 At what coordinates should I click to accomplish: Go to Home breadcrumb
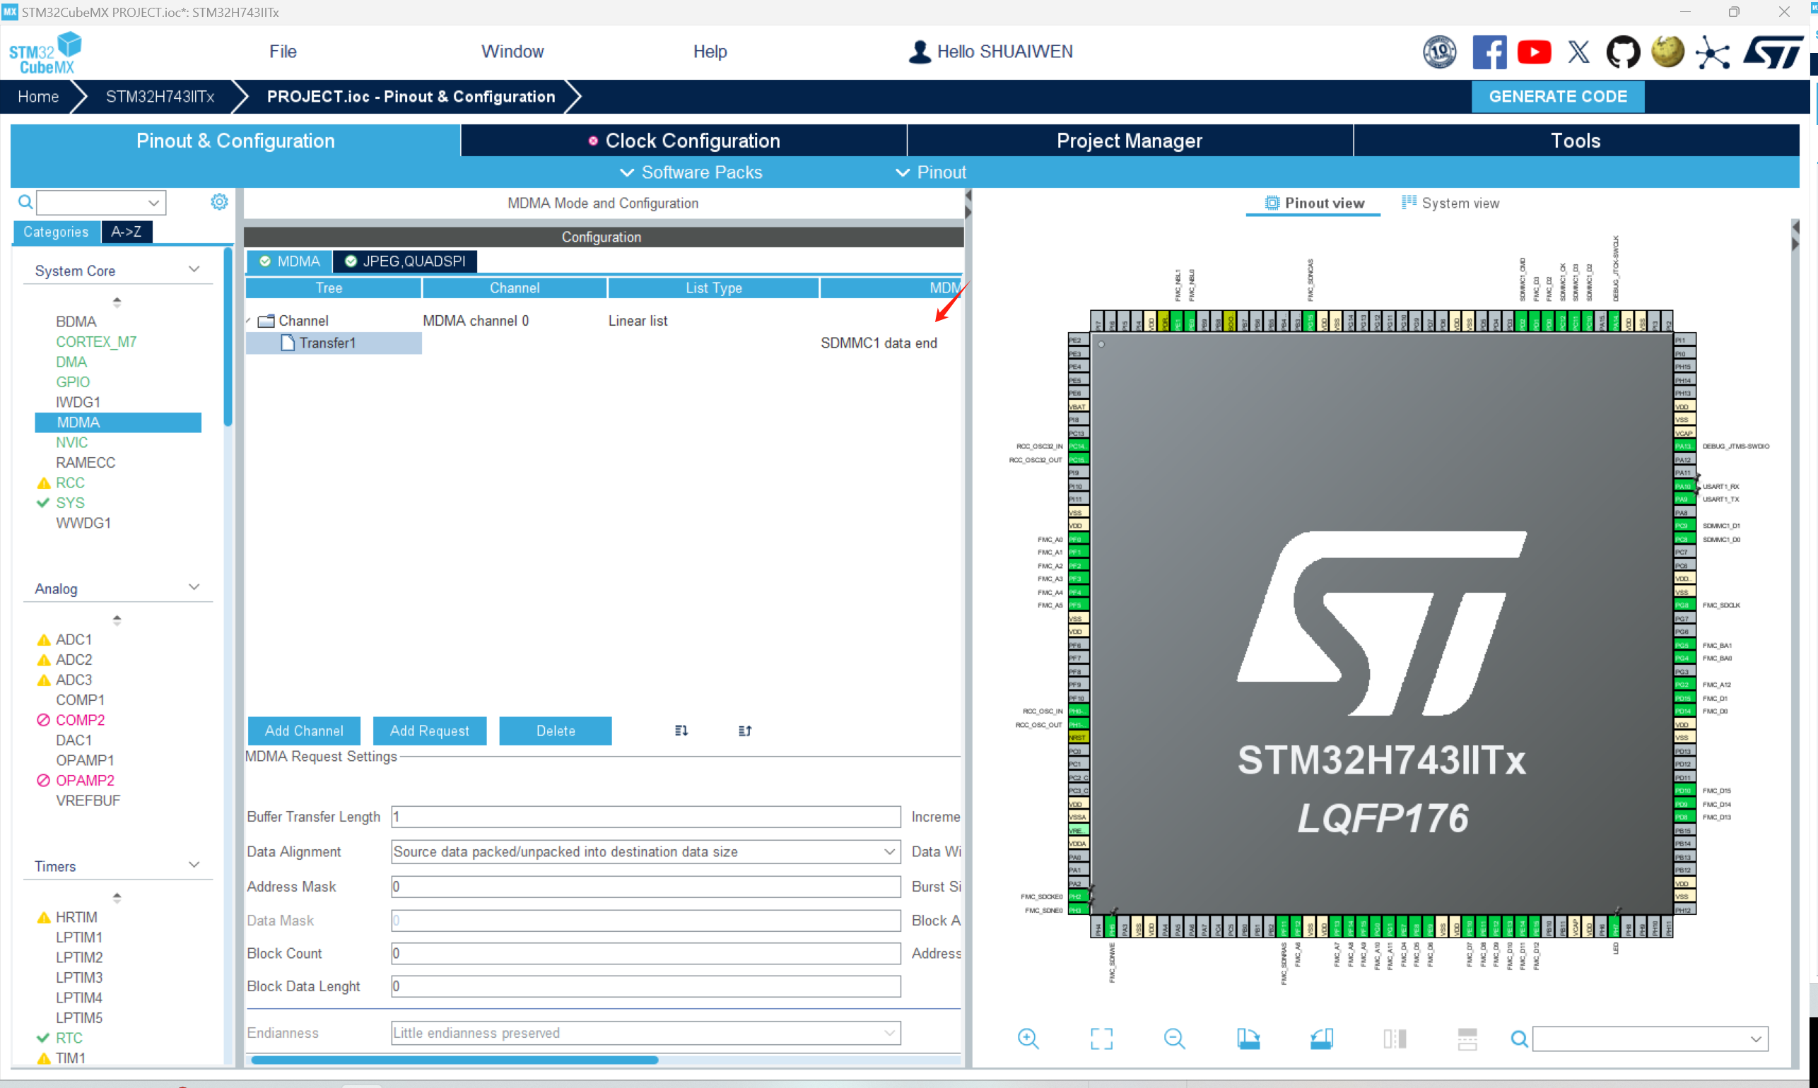coord(38,97)
